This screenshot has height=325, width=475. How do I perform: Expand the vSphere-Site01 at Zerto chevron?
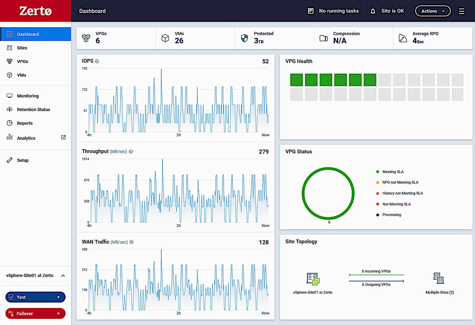pyautogui.click(x=63, y=276)
